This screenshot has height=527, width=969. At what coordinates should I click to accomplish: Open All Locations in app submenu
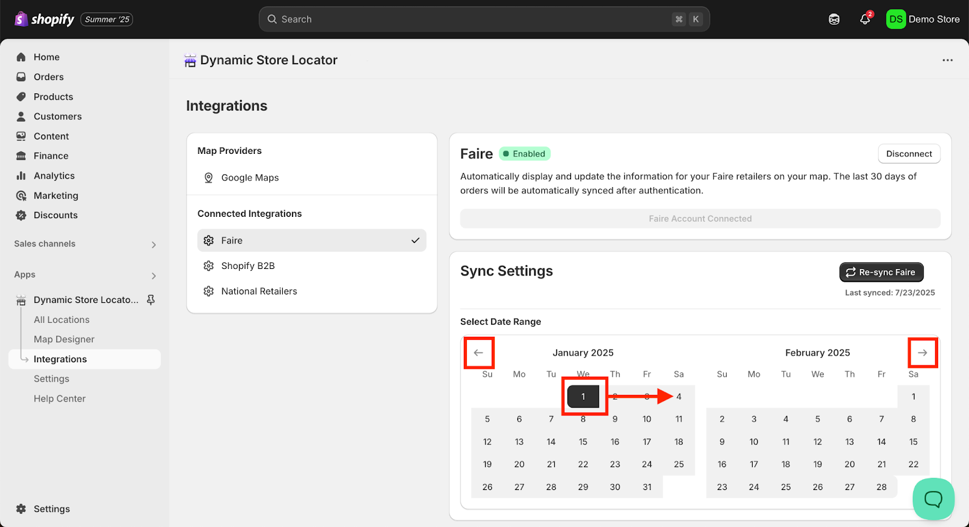coord(62,320)
